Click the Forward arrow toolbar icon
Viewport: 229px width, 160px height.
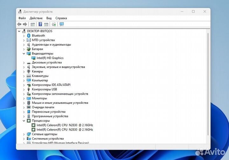click(24, 24)
